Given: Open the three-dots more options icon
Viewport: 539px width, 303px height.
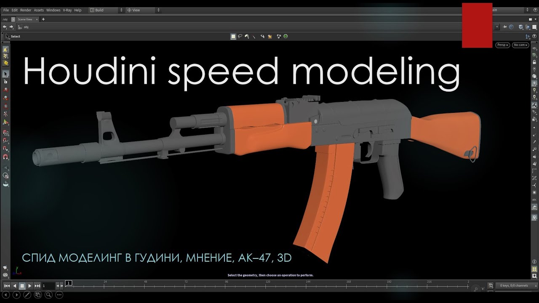Looking at the screenshot, I should (x=59, y=295).
